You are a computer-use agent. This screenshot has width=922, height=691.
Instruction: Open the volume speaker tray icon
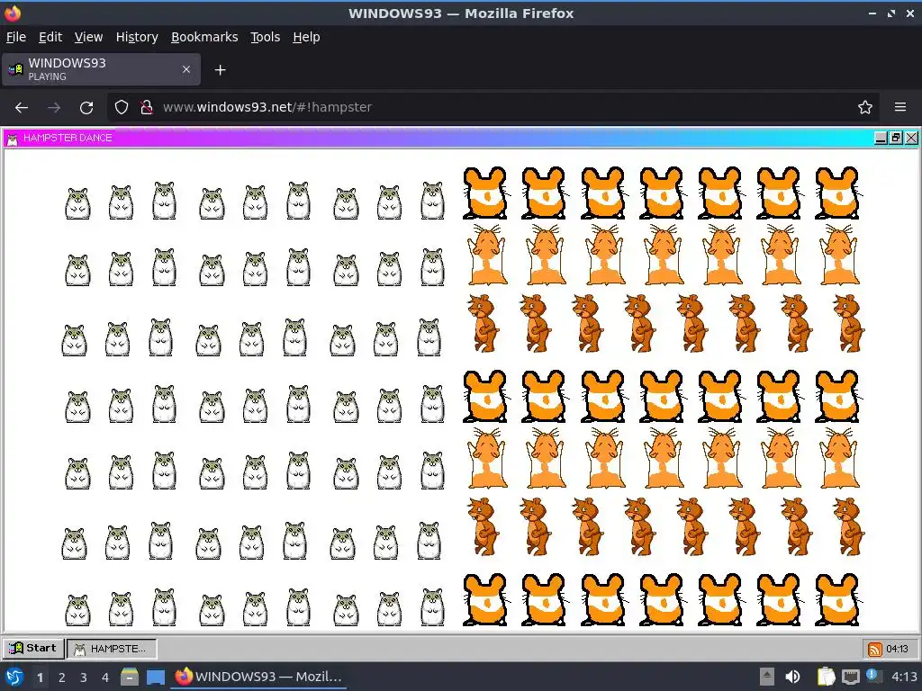click(792, 677)
